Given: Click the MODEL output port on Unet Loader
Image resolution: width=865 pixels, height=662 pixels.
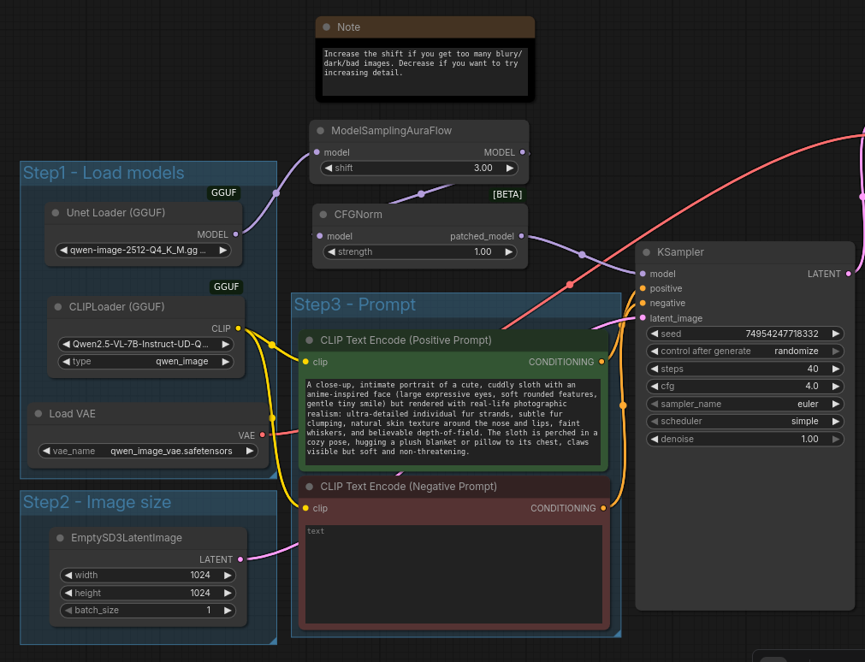Looking at the screenshot, I should [x=236, y=233].
